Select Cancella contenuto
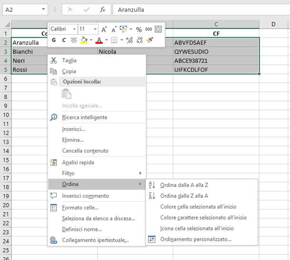Screen dimensions: 290x260 tap(97, 150)
